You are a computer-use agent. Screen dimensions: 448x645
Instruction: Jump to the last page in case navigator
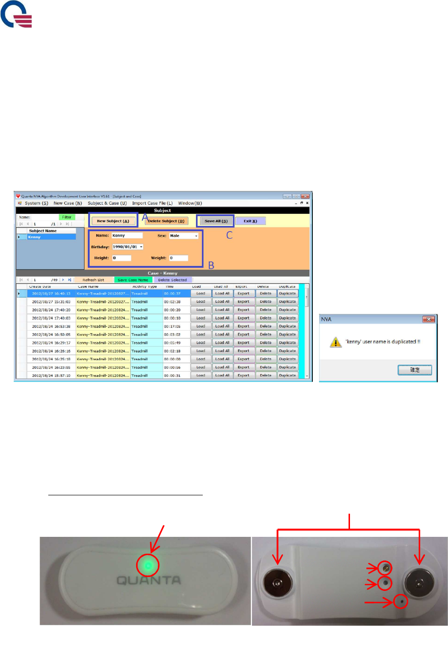pyautogui.click(x=70, y=280)
